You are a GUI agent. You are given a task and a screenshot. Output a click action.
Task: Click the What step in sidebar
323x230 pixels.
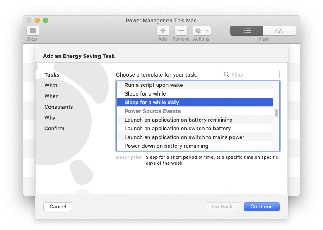click(x=51, y=85)
